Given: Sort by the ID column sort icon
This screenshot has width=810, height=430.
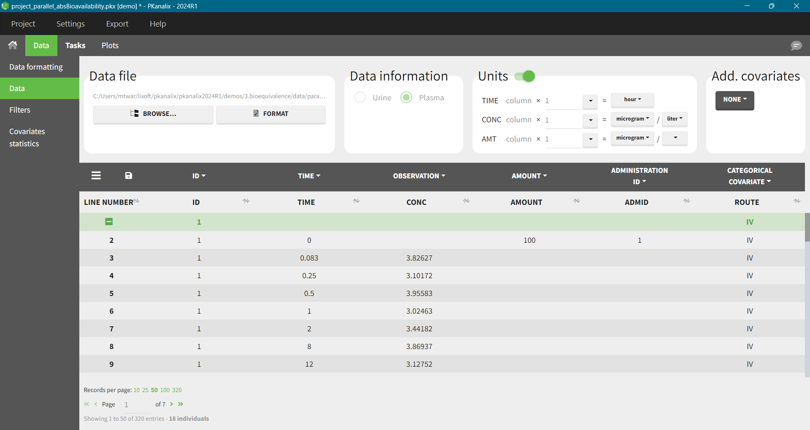Looking at the screenshot, I should pyautogui.click(x=246, y=201).
